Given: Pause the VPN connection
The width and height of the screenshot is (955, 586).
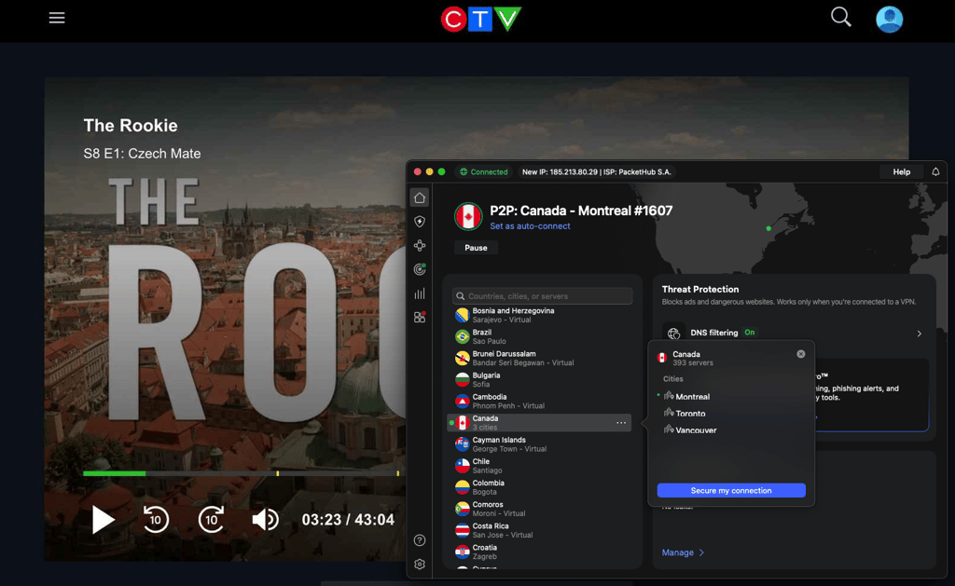Looking at the screenshot, I should (x=476, y=248).
